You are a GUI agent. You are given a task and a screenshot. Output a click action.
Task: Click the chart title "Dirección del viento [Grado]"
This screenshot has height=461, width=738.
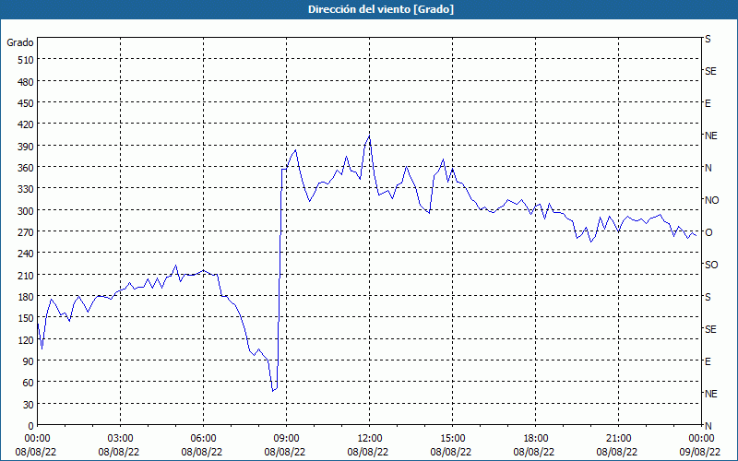point(381,9)
